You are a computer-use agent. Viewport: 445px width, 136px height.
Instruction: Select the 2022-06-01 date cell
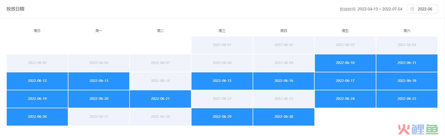[x=222, y=45]
